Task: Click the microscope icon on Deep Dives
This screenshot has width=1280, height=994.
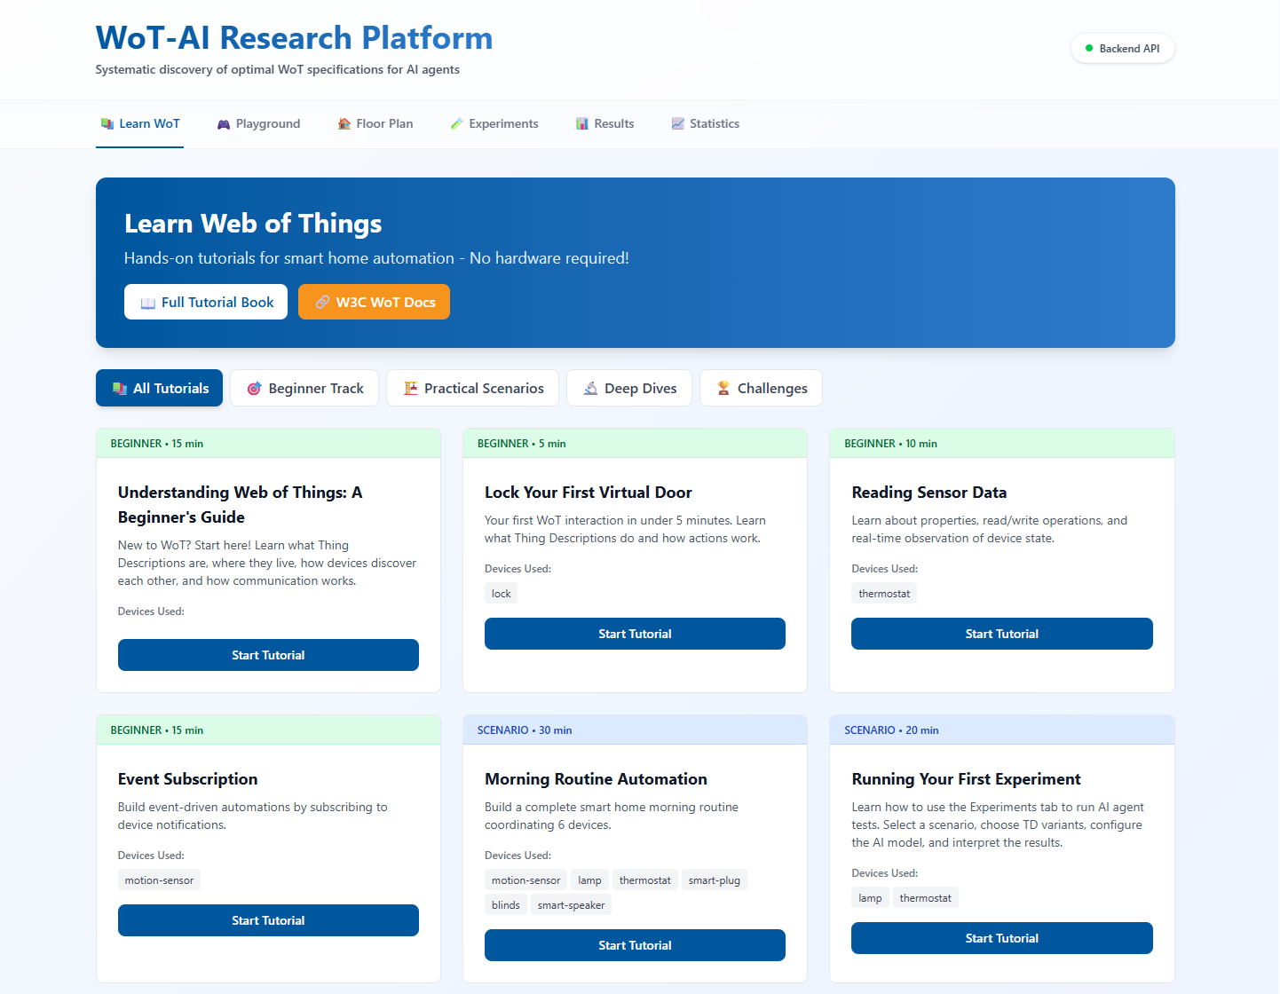Action: point(590,389)
